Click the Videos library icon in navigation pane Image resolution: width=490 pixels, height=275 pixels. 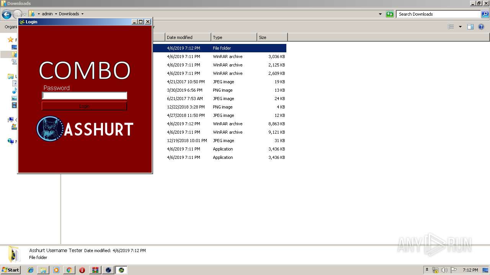(x=15, y=105)
